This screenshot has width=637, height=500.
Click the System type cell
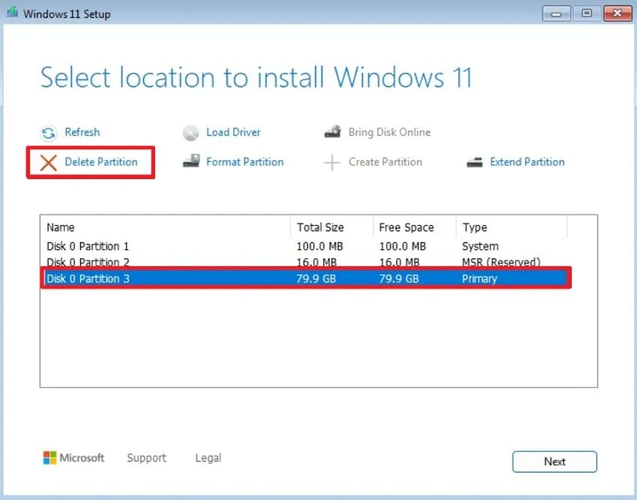point(480,247)
